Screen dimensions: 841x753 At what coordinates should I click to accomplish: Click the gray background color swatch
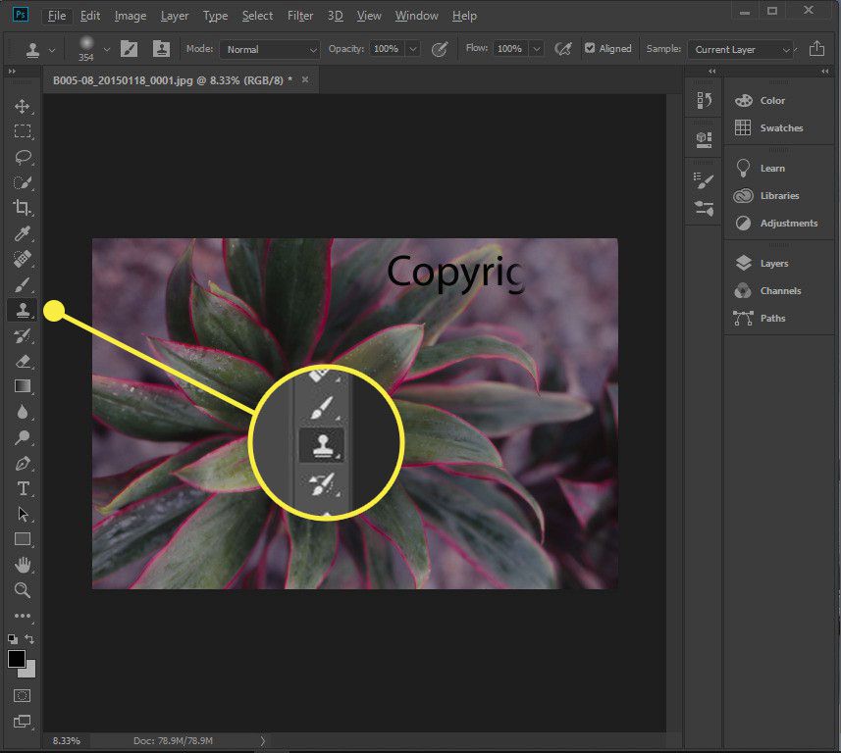point(29,671)
